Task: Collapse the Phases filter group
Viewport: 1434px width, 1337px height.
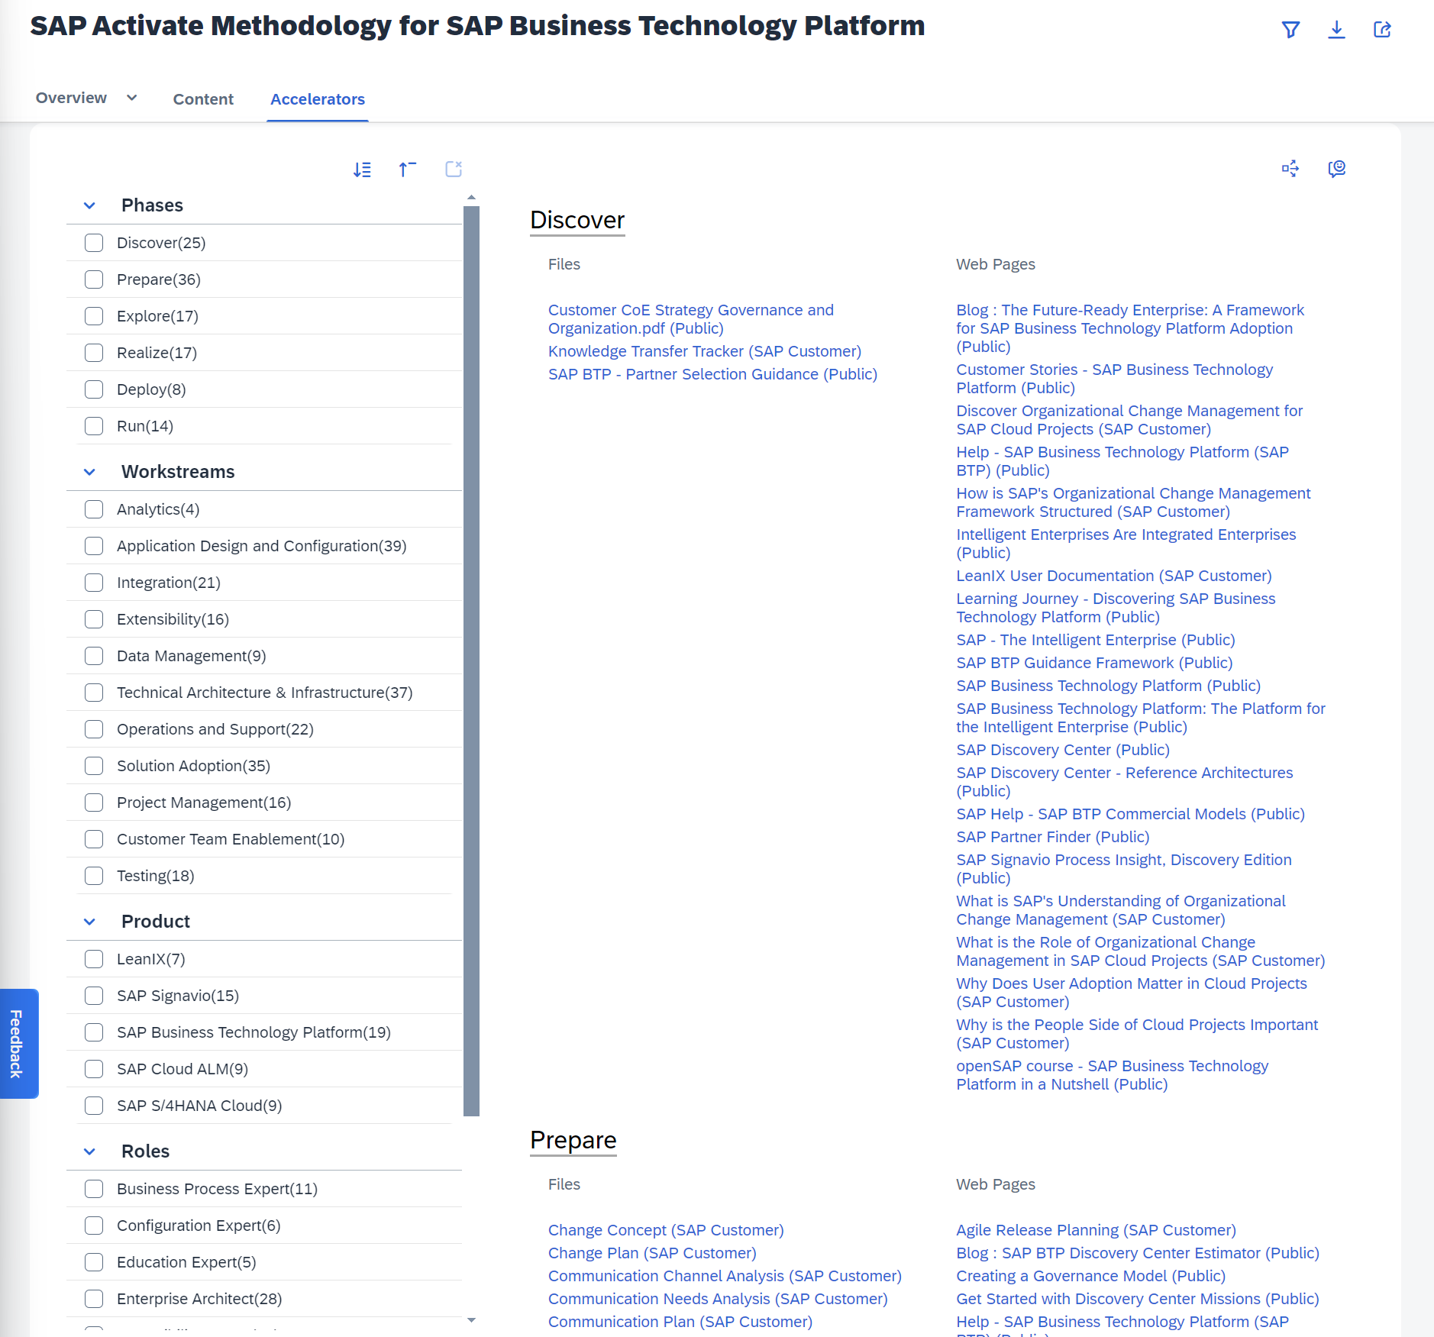Action: tap(89, 205)
